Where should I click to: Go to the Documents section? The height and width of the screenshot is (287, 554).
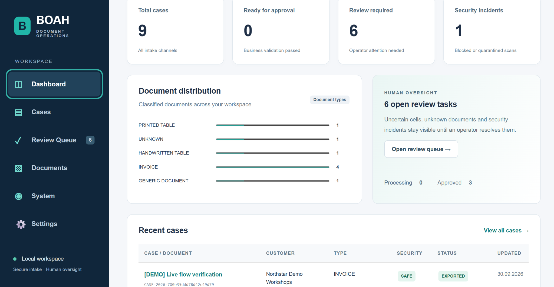(x=54, y=168)
